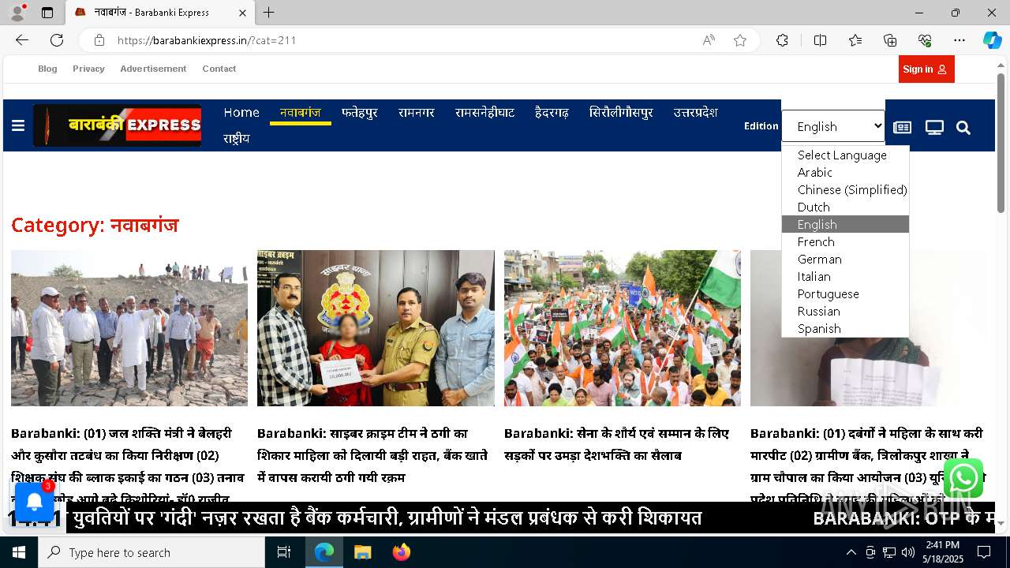Open the hamburger menu beside the site logo
The height and width of the screenshot is (568, 1010).
point(18,126)
